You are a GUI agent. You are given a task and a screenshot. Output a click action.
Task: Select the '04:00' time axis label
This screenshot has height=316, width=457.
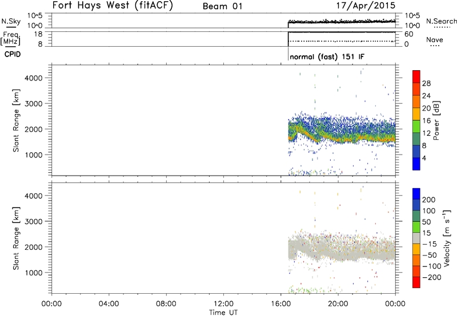click(x=109, y=304)
